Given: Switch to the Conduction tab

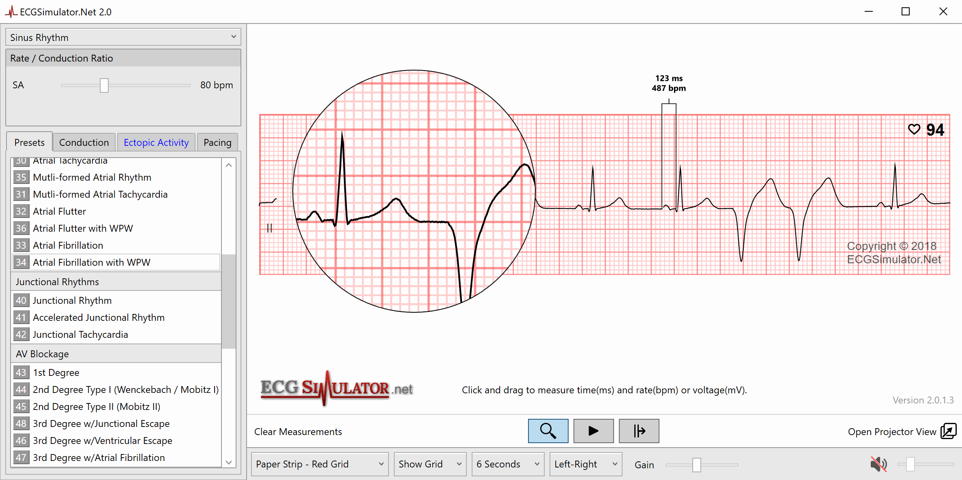Looking at the screenshot, I should pos(84,142).
